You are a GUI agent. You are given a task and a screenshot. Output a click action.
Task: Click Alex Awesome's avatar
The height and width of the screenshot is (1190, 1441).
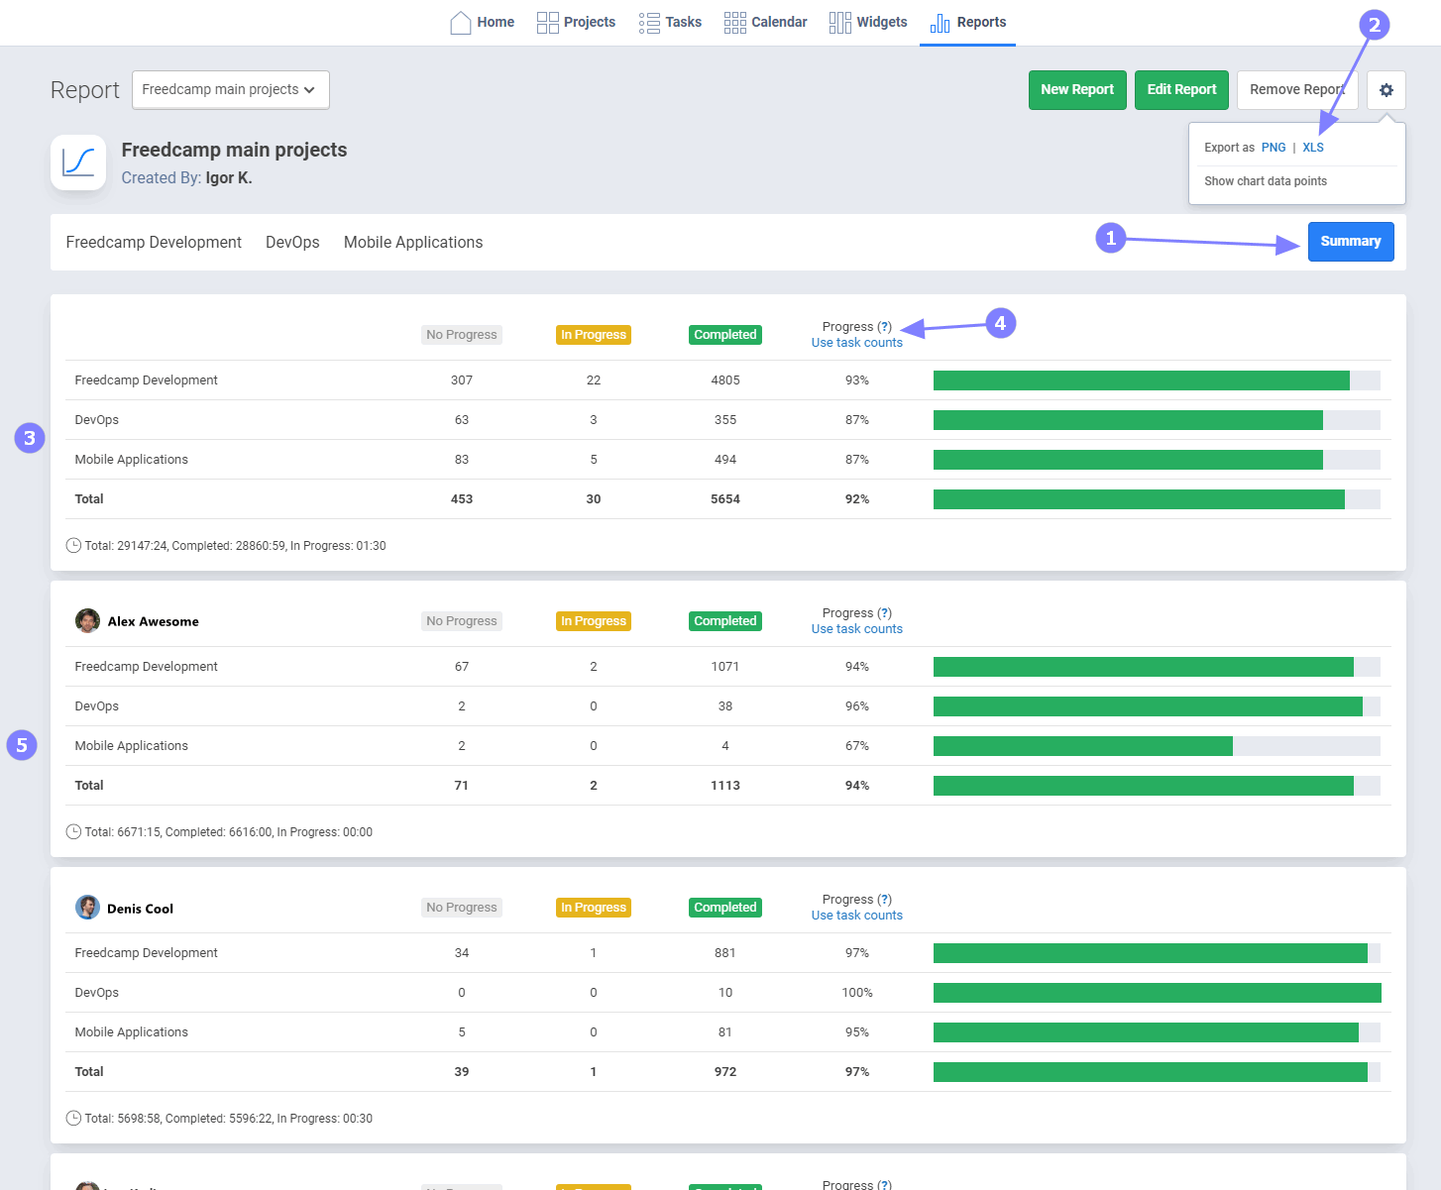tap(87, 621)
